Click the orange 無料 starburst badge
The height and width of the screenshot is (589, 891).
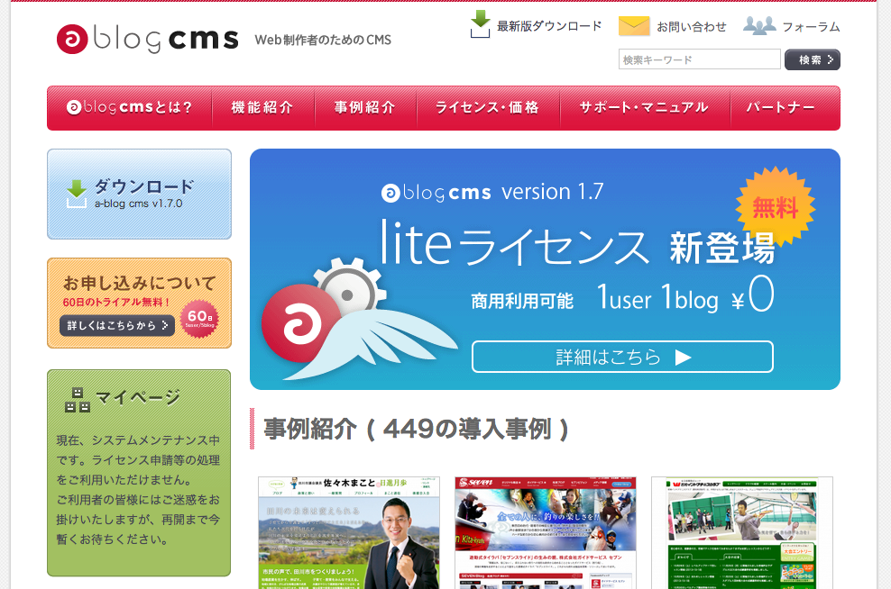[775, 206]
